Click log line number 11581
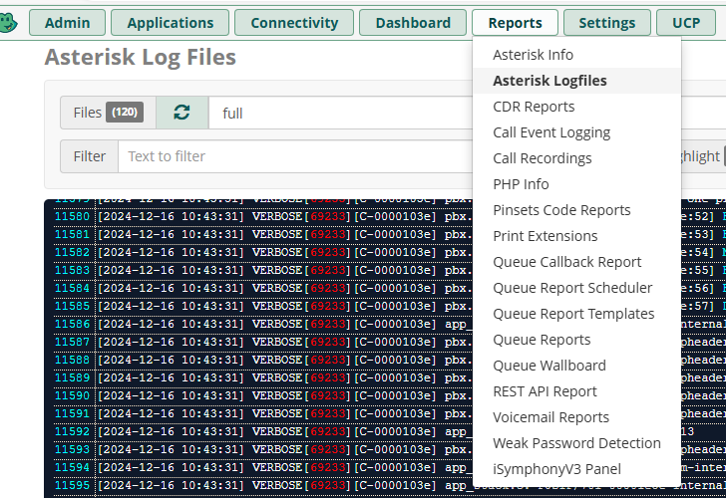The height and width of the screenshot is (498, 726). (72, 234)
